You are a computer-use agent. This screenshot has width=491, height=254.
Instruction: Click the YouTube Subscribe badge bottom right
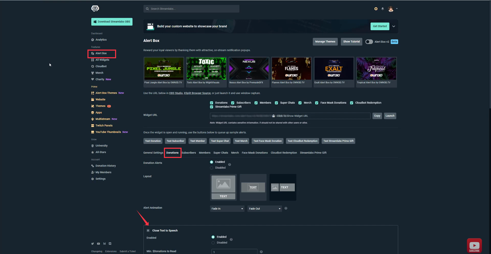(474, 245)
